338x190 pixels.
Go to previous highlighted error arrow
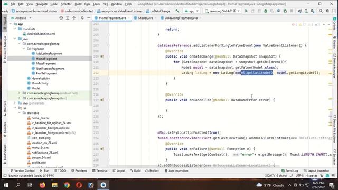coord(324,25)
